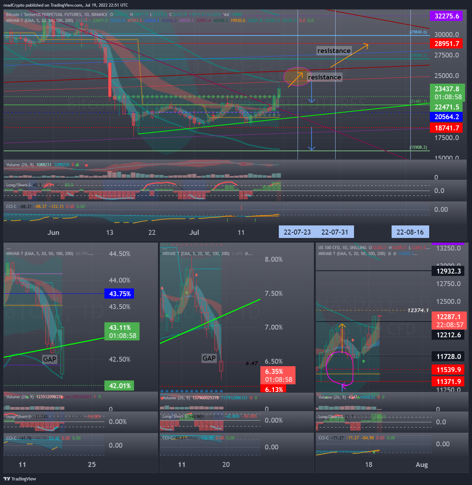Click the green 23437.8 current price label

[x=448, y=93]
